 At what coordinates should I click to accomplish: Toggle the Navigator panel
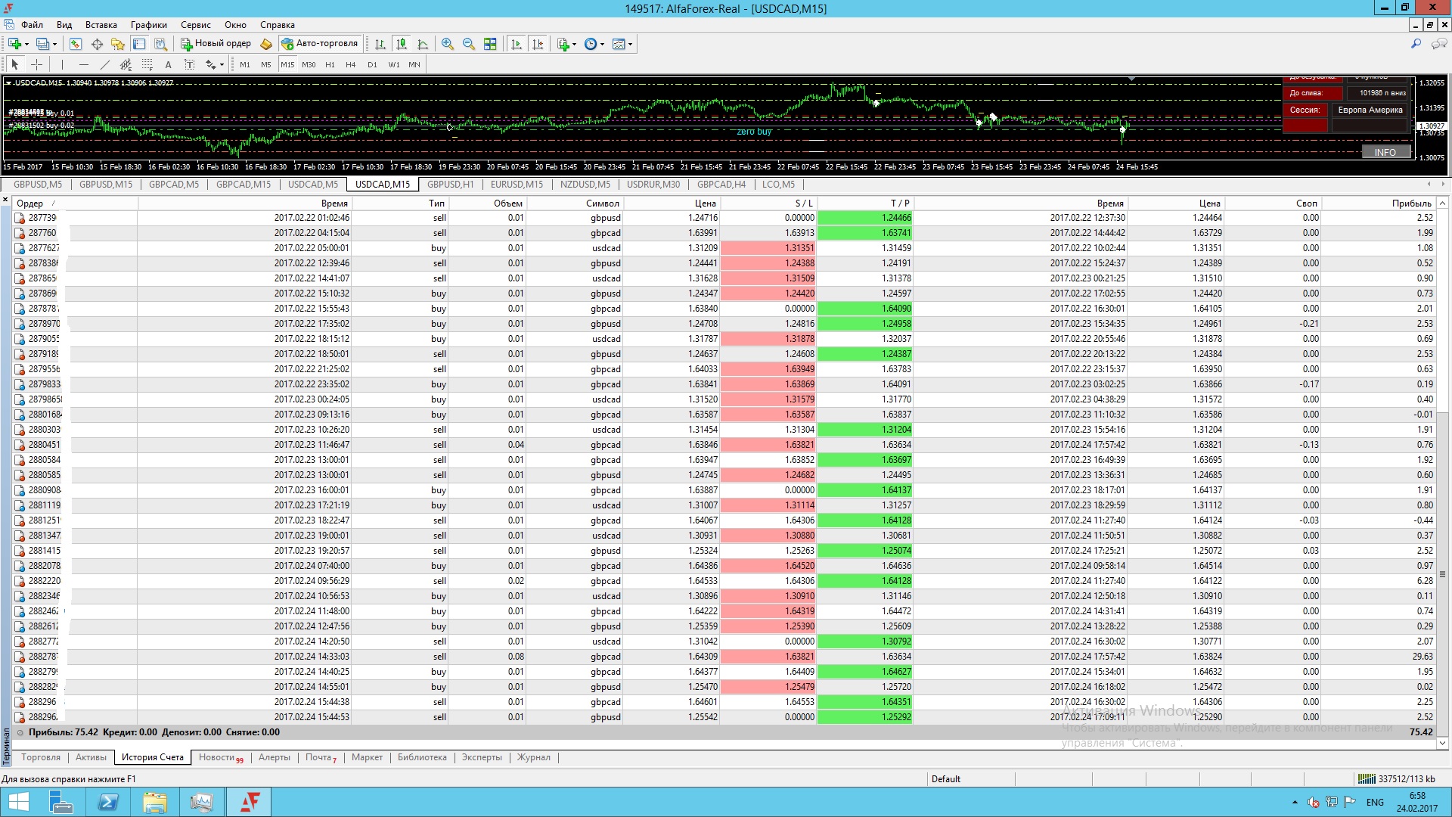click(118, 44)
